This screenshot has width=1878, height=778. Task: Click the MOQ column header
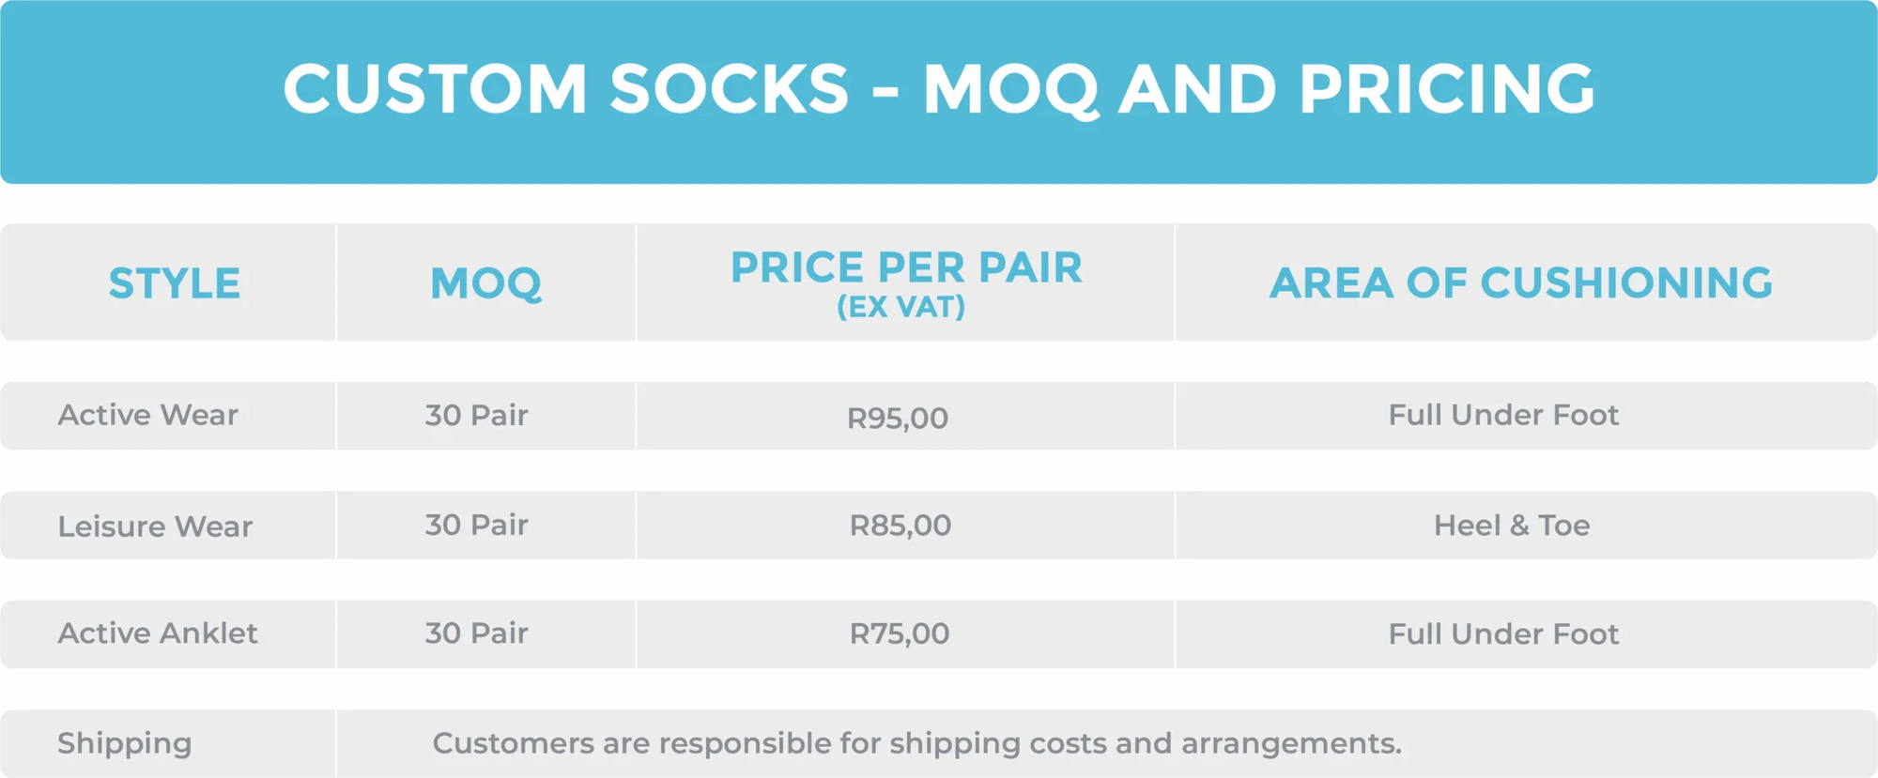pos(485,283)
